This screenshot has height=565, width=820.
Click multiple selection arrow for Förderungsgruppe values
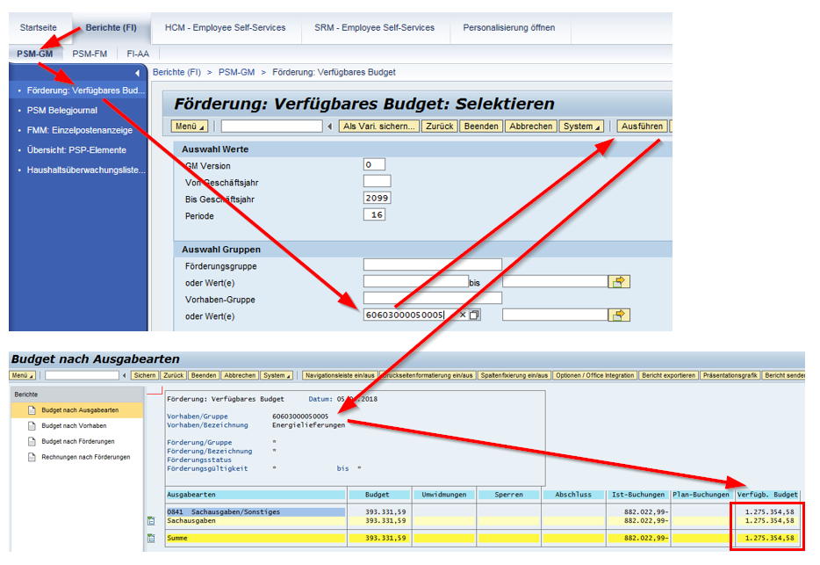click(x=621, y=282)
